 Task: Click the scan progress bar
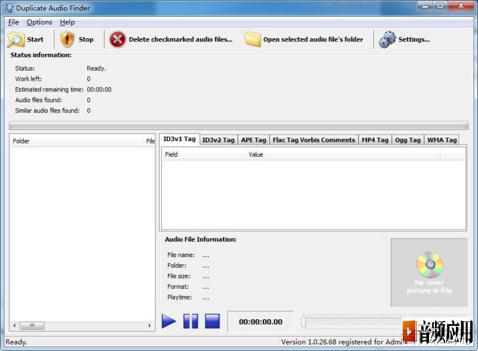[x=238, y=126]
